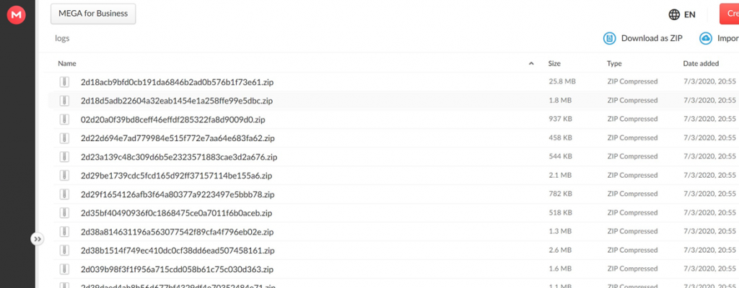Click the logs folder breadcrumb
Screen dimensions: 739x288
[62, 39]
